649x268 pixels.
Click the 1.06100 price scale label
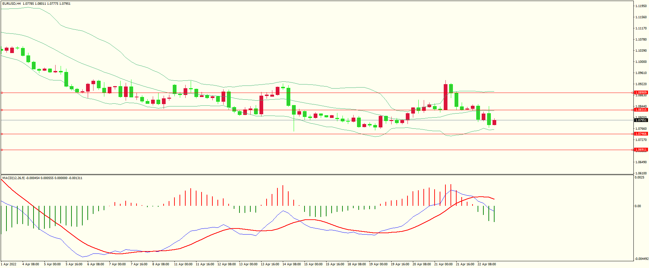point(641,173)
